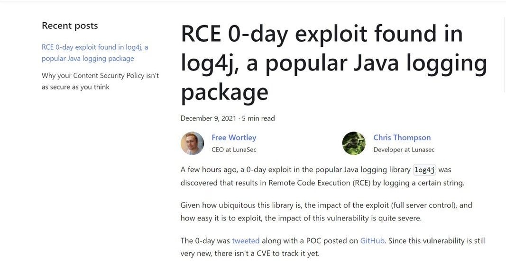Image resolution: width=506 pixels, height=264 pixels.
Task: Click the main article title heading
Action: 334,63
